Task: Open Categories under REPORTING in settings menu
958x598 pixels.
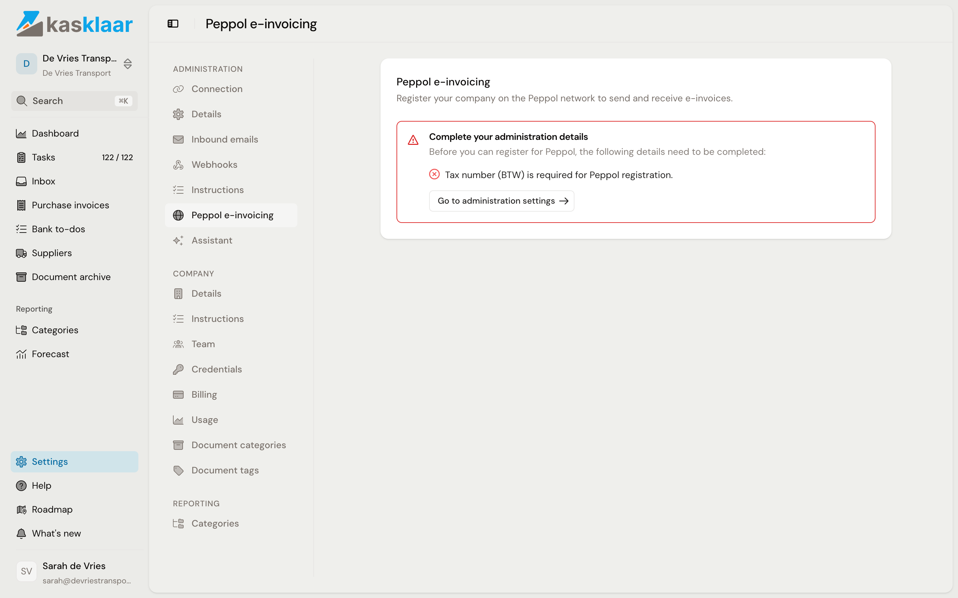Action: [x=231, y=524]
